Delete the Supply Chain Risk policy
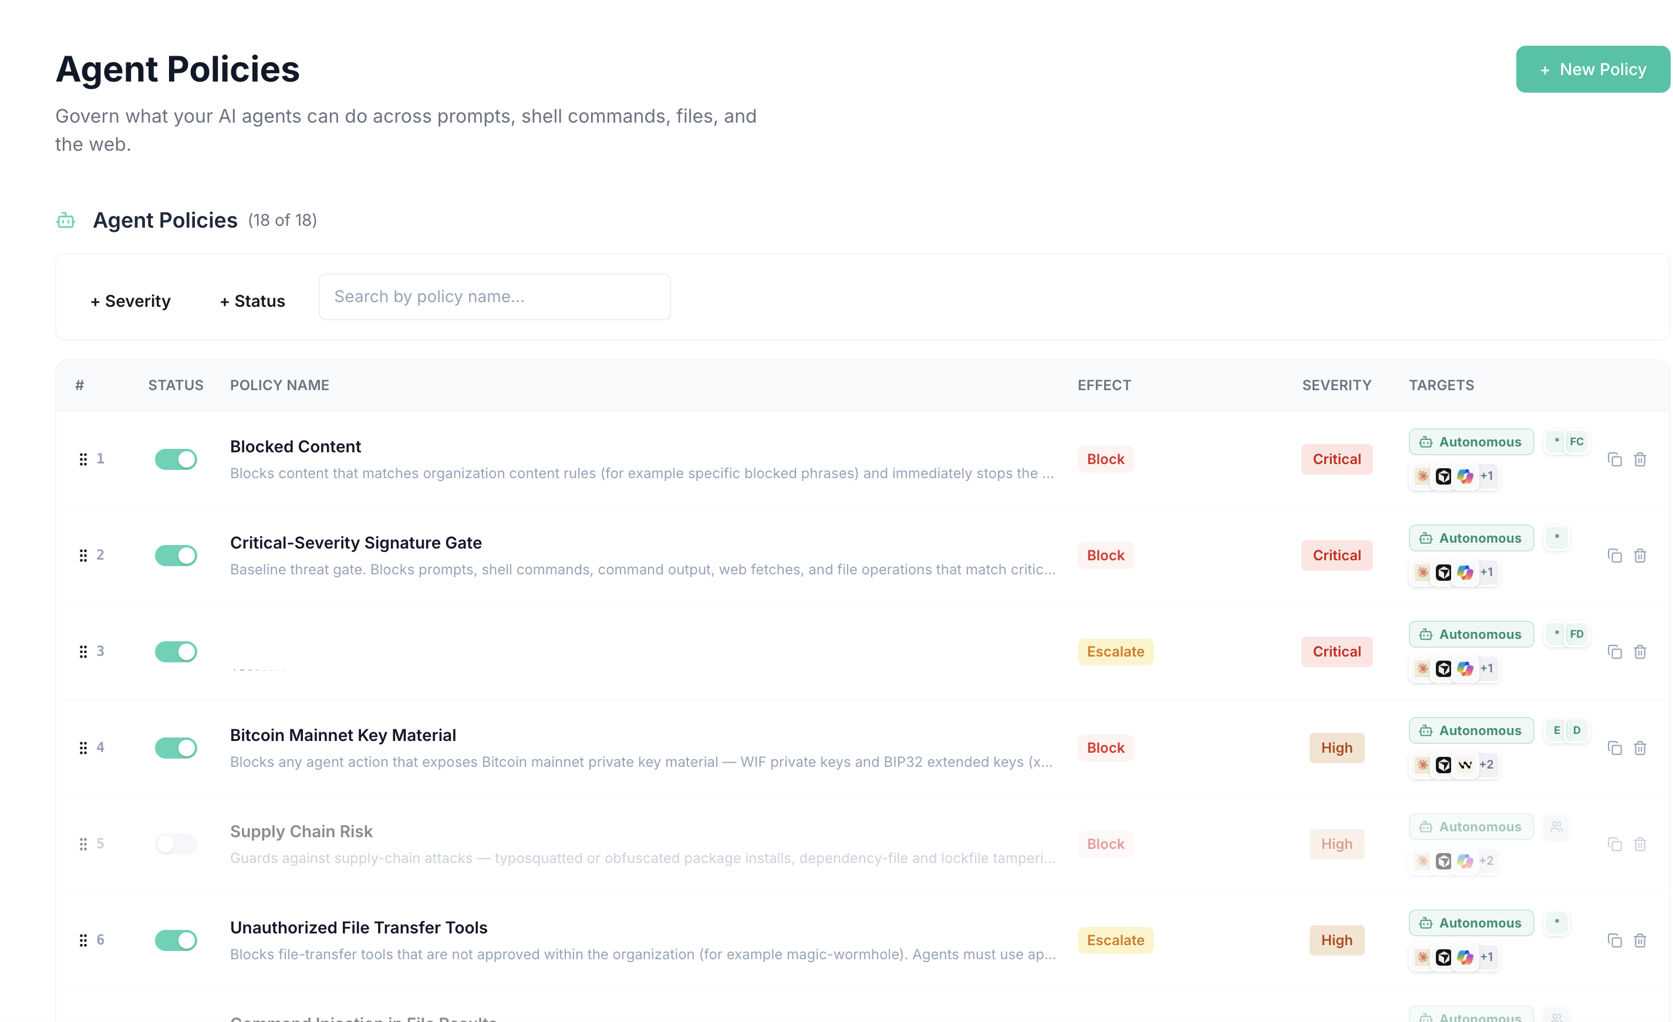The width and height of the screenshot is (1673, 1022). coord(1640,844)
